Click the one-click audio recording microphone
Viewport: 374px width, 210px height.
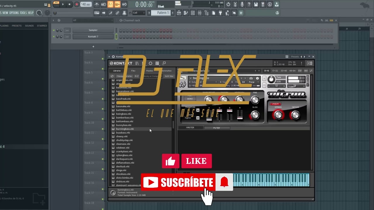pyautogui.click(x=242, y=4)
